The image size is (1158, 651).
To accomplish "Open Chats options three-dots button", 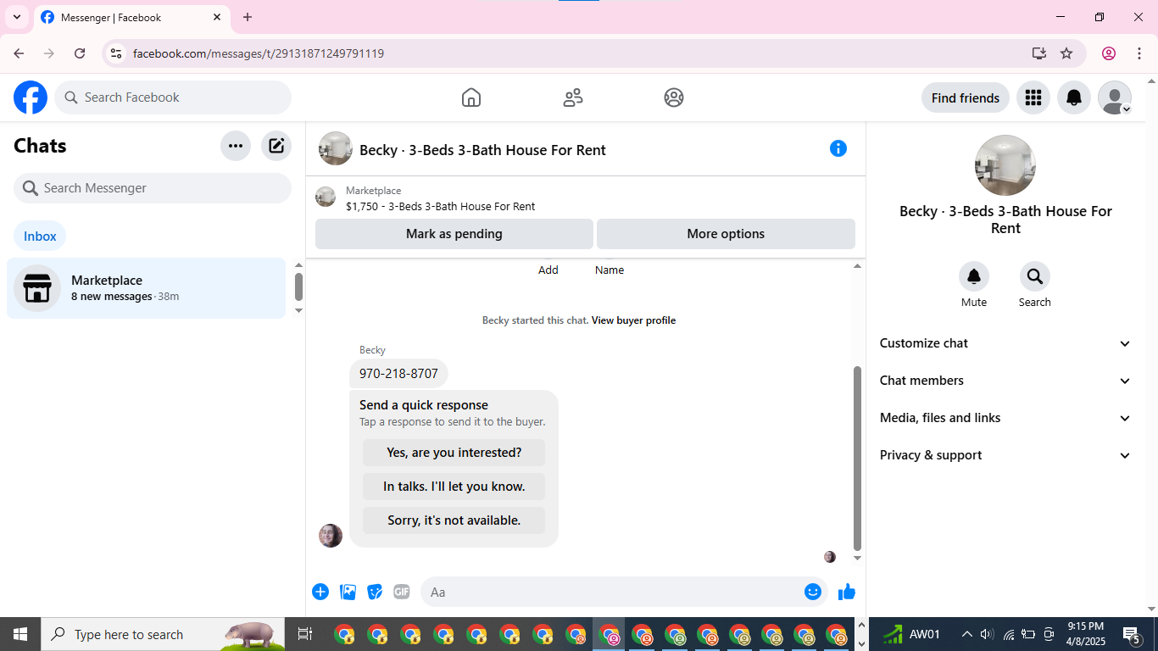I will click(x=236, y=146).
